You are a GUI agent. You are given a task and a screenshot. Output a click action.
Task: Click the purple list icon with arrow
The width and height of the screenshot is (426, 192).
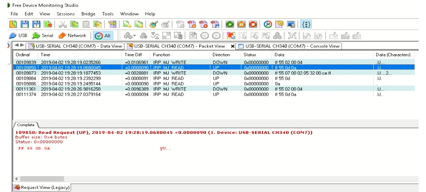click(x=112, y=24)
